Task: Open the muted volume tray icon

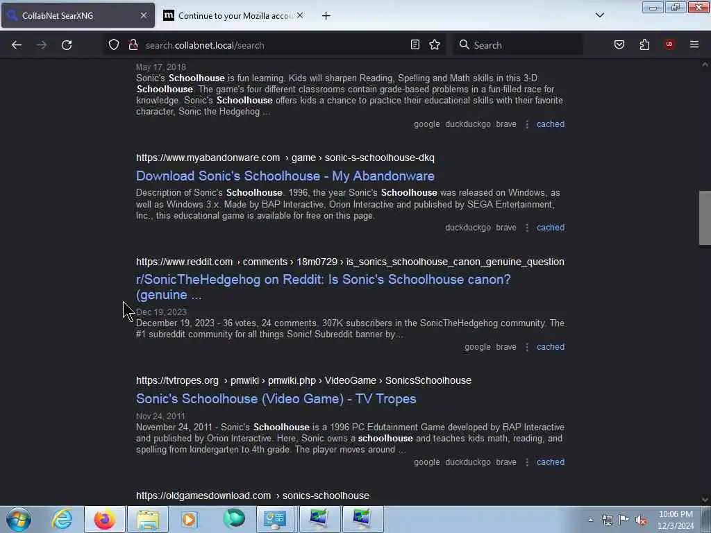Action: click(641, 521)
